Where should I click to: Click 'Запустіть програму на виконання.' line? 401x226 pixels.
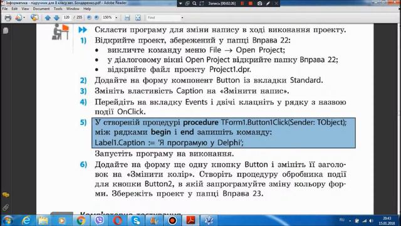(x=164, y=154)
